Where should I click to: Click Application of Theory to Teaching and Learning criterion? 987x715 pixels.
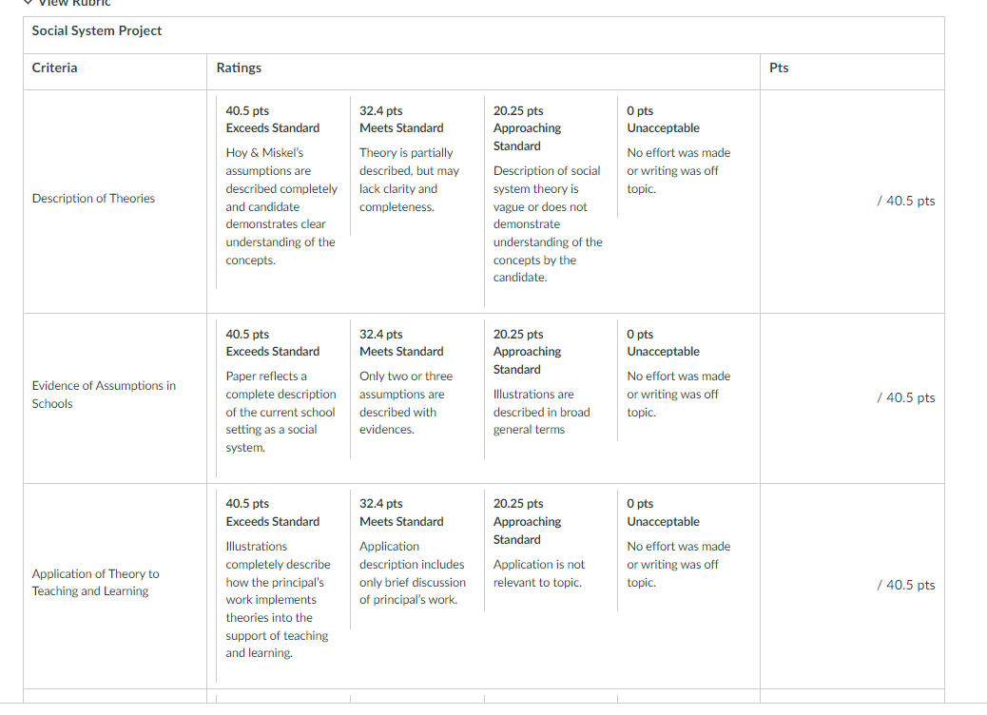[x=96, y=582]
